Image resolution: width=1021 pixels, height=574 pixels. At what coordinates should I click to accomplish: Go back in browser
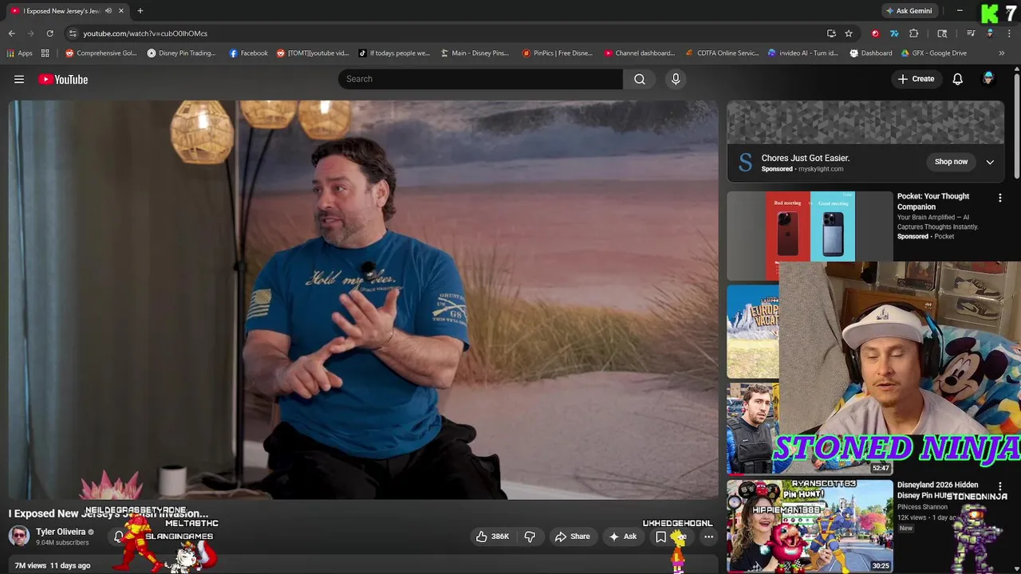[x=11, y=33]
